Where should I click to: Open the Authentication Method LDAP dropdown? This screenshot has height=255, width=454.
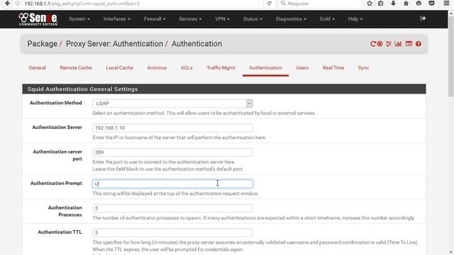[172, 103]
